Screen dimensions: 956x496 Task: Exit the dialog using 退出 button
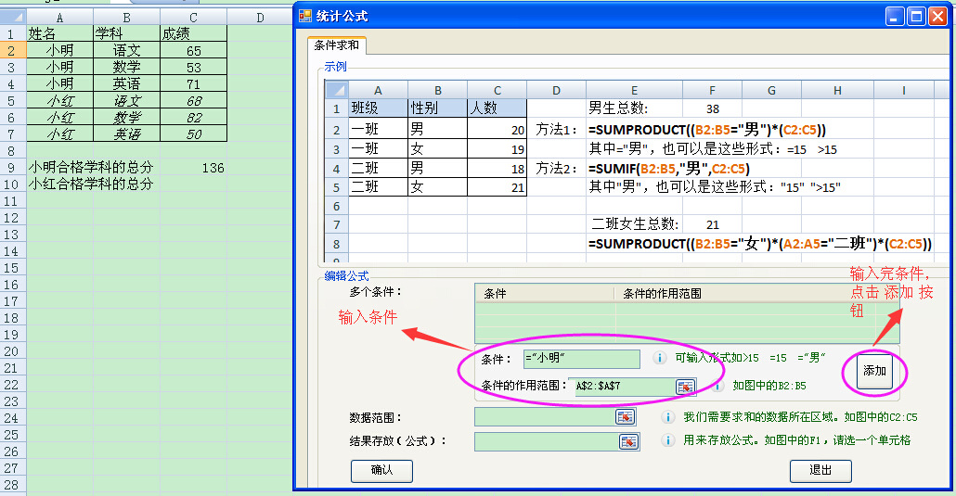point(820,470)
